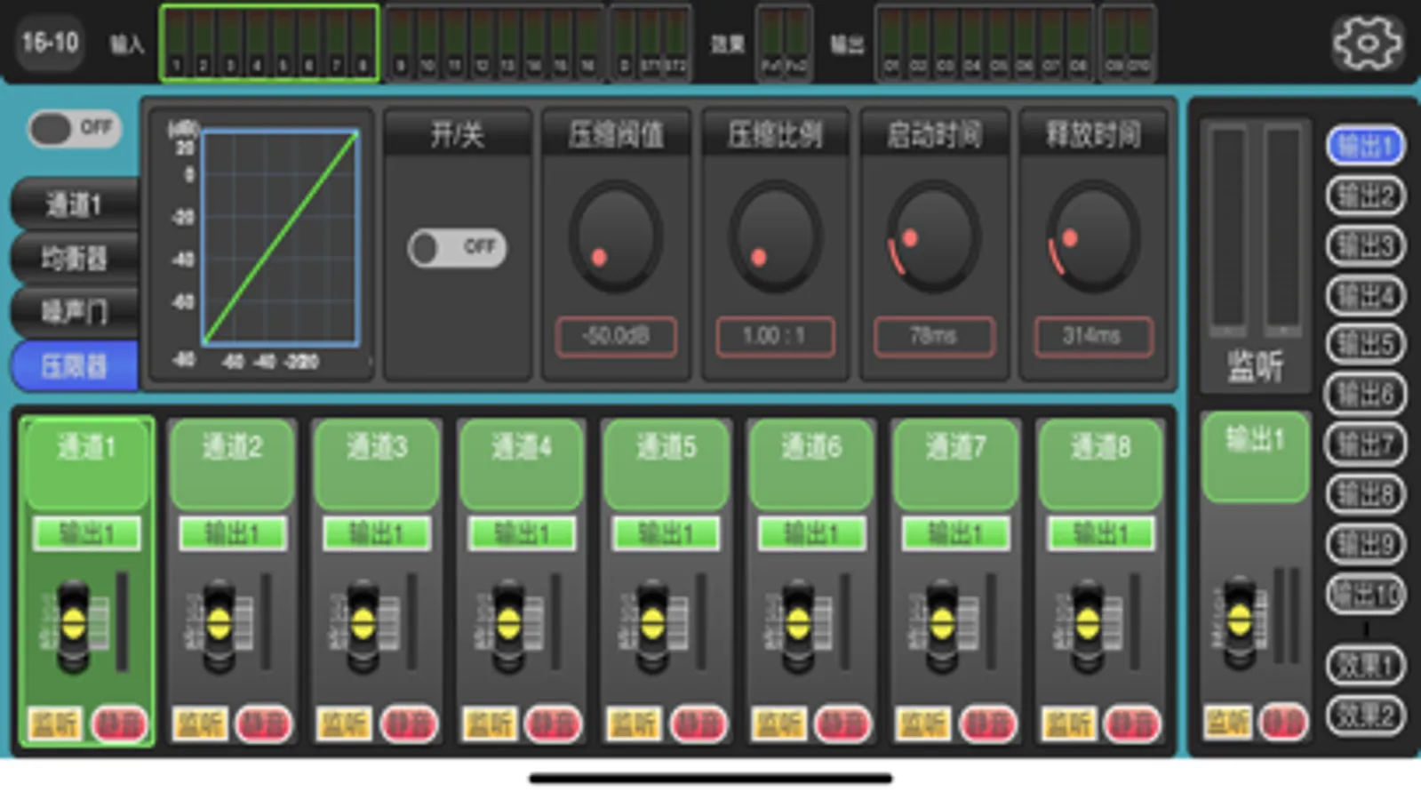
Task: Click the 通道1 fader knob
Action: [74, 626]
